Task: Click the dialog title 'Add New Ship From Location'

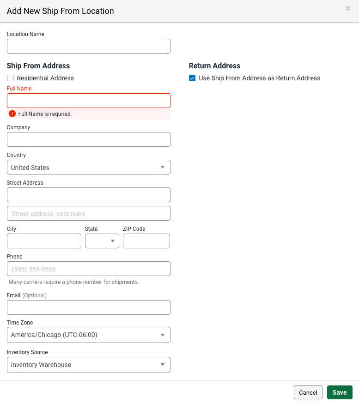Action: click(60, 11)
